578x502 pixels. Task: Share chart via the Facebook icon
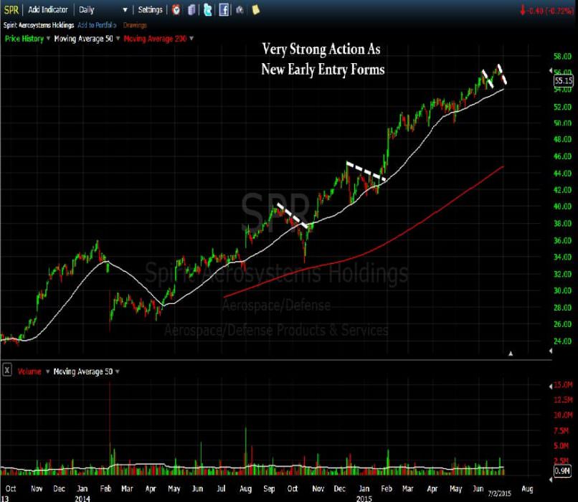(x=224, y=10)
